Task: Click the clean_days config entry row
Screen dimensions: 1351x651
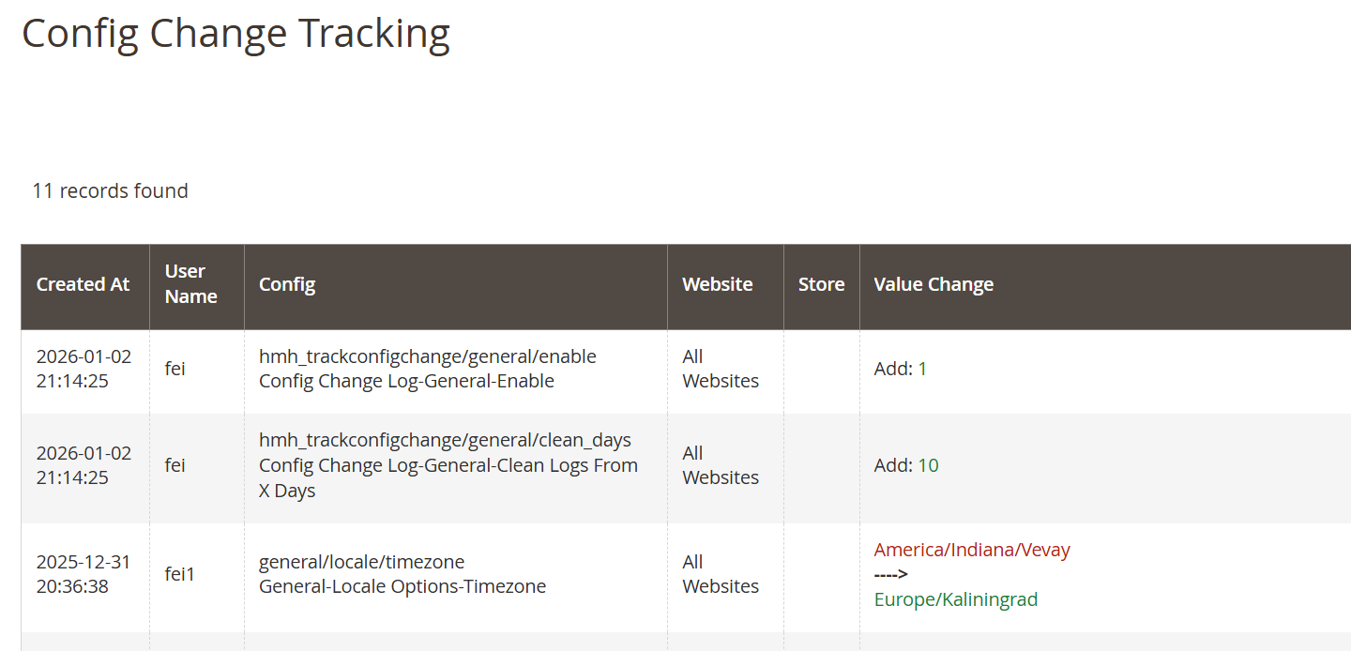Action: [448, 464]
